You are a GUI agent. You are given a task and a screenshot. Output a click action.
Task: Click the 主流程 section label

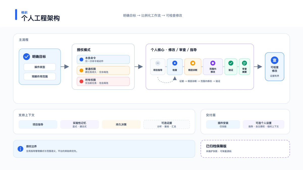(x=23, y=40)
